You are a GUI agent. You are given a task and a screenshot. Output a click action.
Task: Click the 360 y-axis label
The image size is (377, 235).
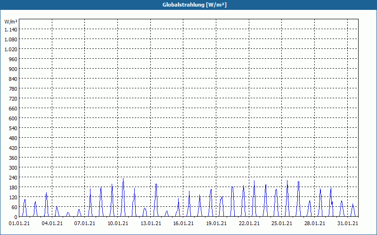(13, 158)
